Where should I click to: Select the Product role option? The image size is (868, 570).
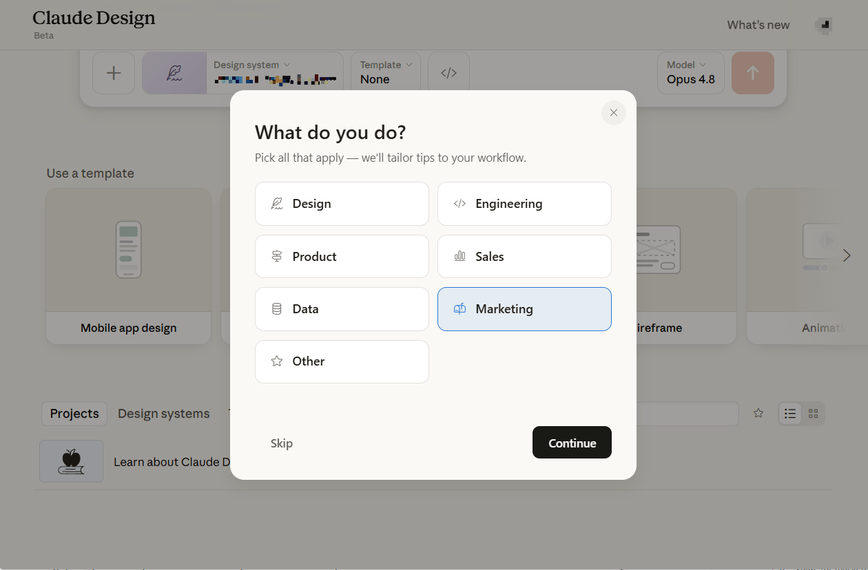(x=342, y=256)
